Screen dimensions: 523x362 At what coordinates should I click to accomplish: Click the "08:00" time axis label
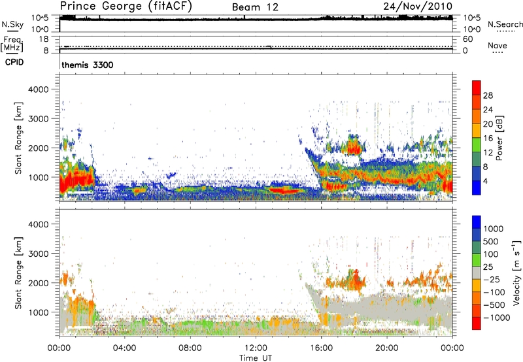click(x=190, y=348)
